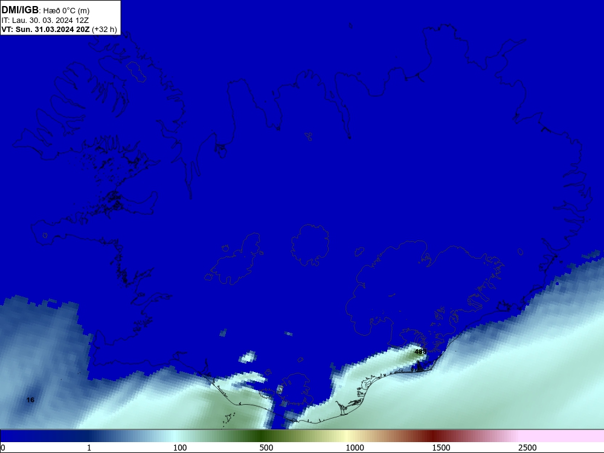Click the '1500' label on the color scale

point(441,448)
